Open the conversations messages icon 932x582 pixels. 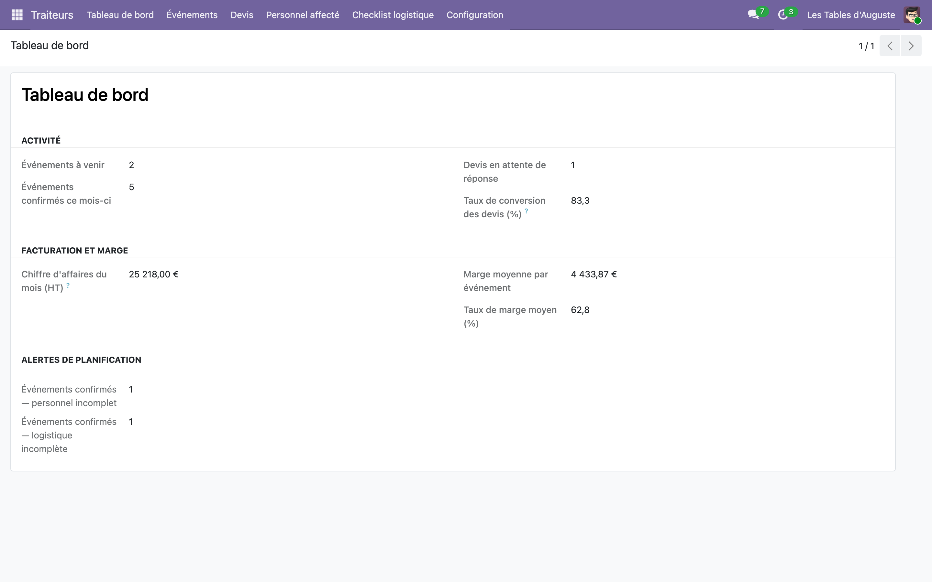point(753,15)
